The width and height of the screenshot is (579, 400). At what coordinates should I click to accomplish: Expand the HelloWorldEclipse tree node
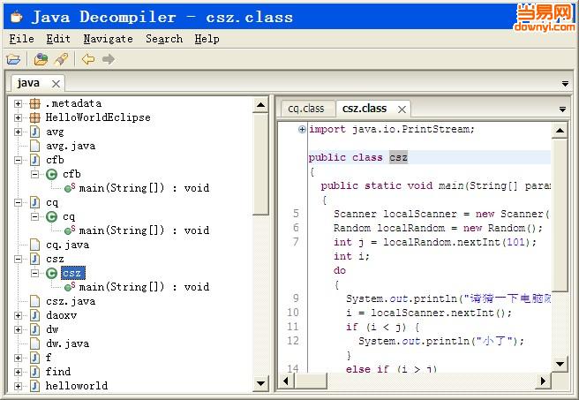point(18,117)
